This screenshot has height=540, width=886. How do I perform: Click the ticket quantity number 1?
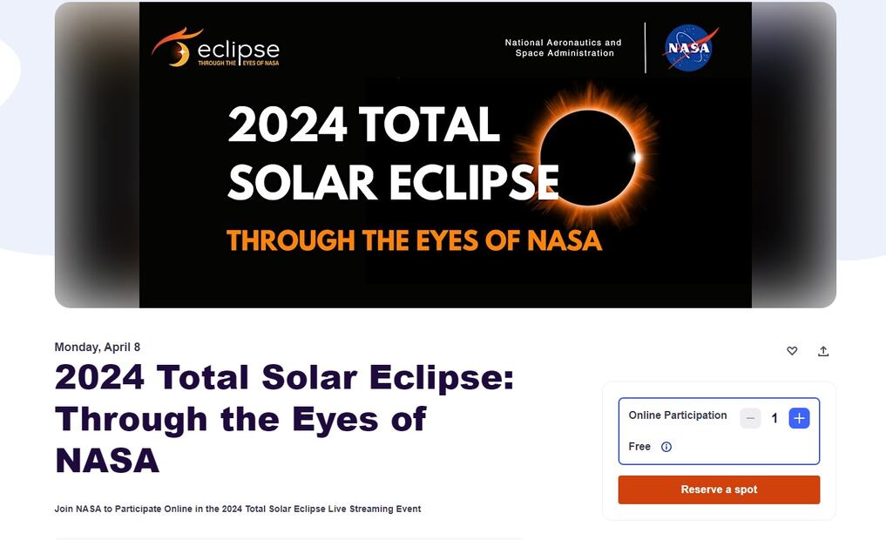[774, 419]
